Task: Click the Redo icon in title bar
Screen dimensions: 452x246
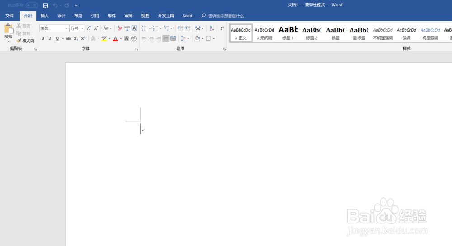Action: tap(66, 5)
